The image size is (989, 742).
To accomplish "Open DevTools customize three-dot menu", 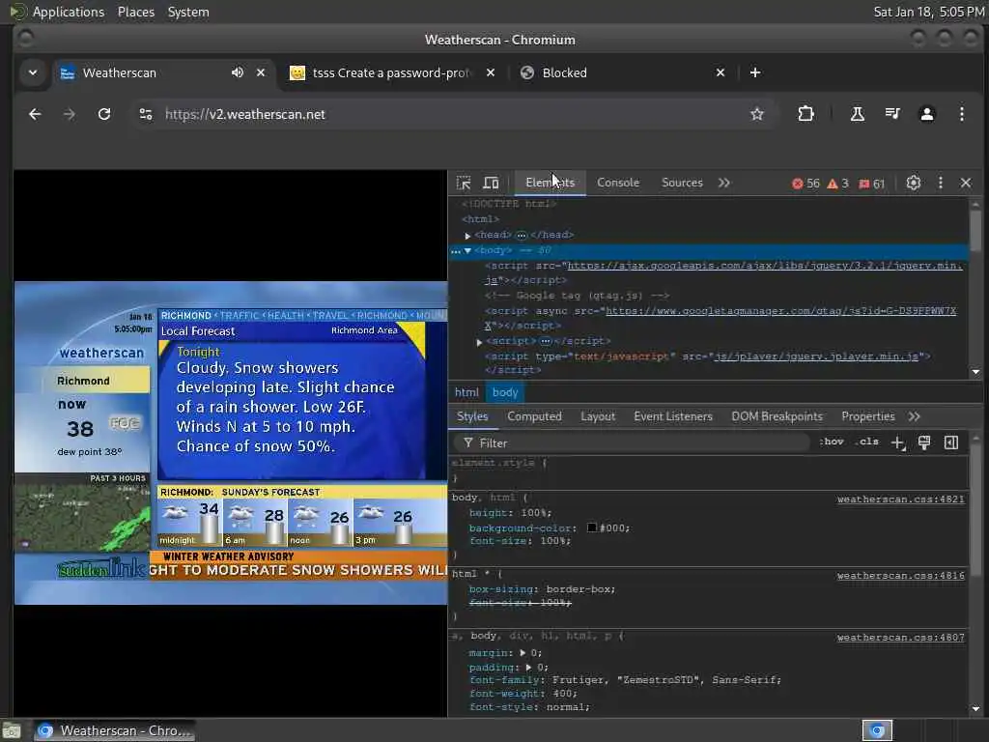I will point(941,183).
